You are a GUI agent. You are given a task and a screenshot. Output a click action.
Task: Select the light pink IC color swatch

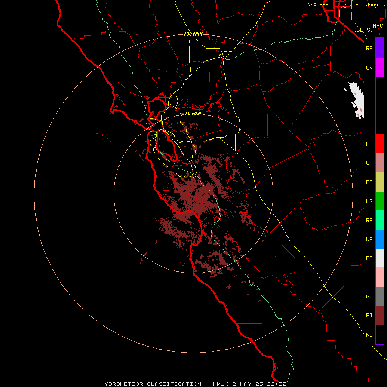click(x=380, y=277)
